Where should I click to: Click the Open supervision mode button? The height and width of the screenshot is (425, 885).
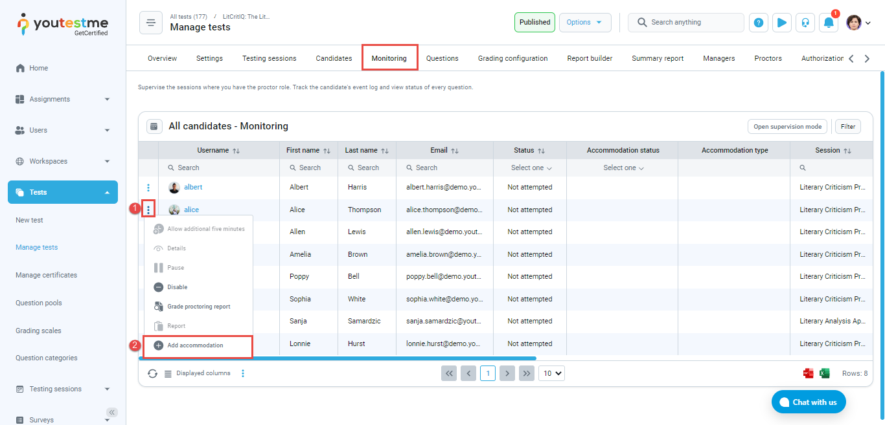[x=787, y=127]
